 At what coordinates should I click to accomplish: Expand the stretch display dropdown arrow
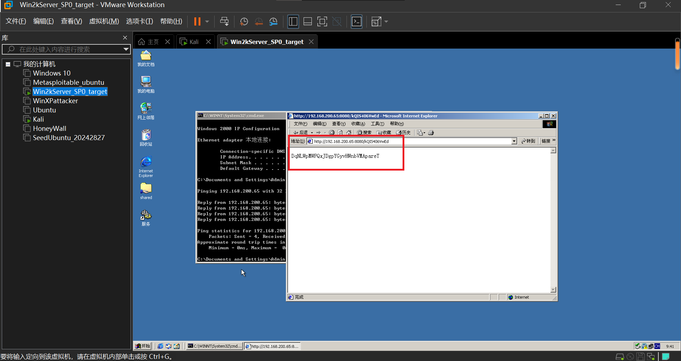pos(386,22)
